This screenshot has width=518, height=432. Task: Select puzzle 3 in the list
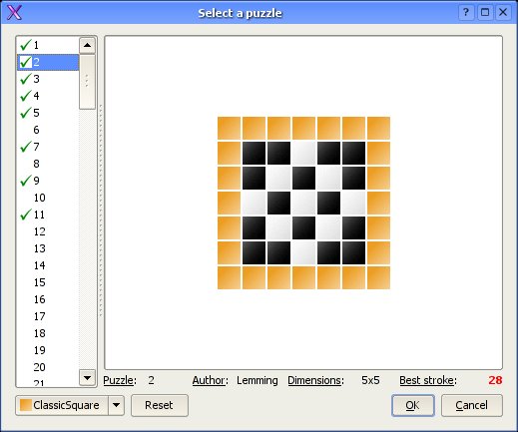[48, 79]
